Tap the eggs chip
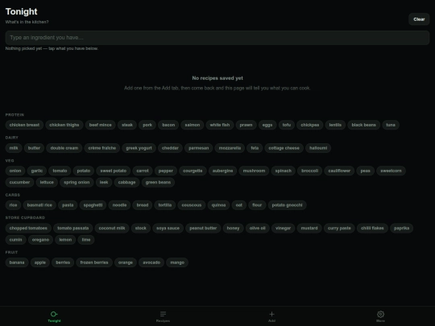Image resolution: width=435 pixels, height=326 pixels. pos(267,125)
